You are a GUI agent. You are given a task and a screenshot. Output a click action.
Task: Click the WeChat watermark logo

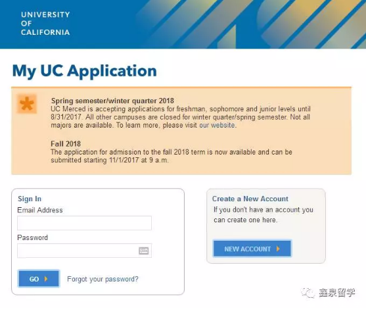click(x=308, y=293)
